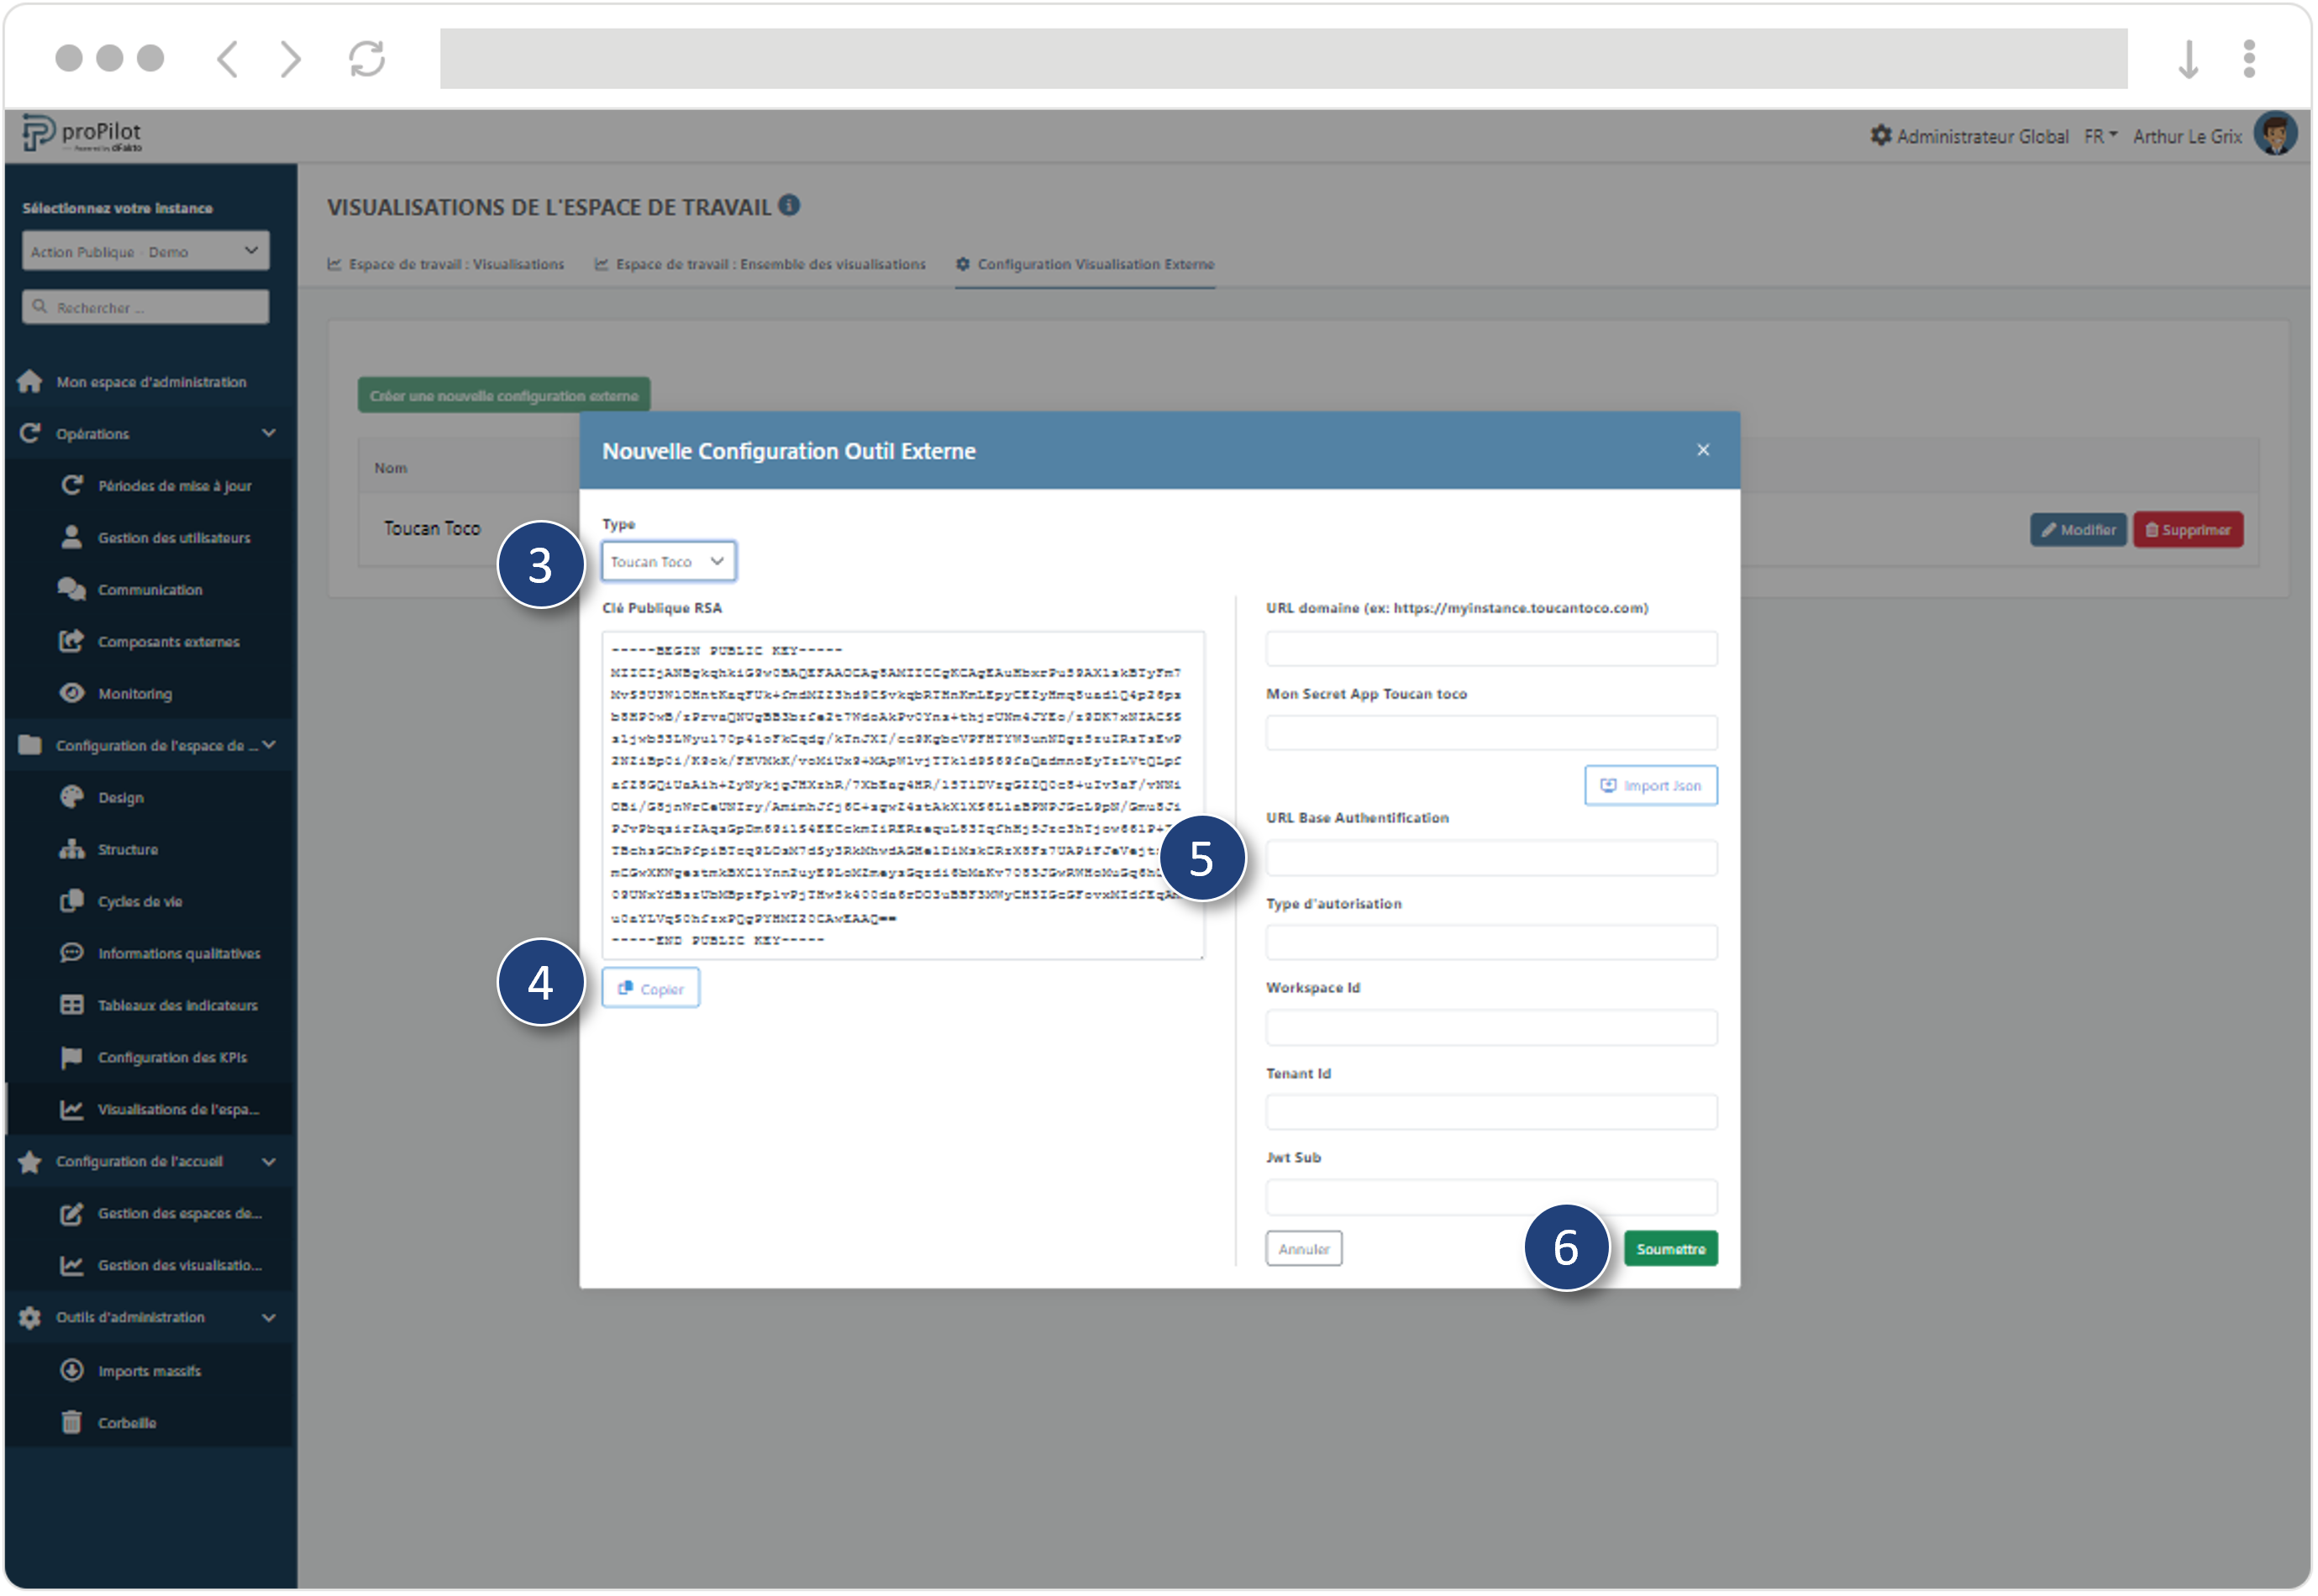The image size is (2318, 1596).
Task: Open Structure hierarchy icon item
Action: point(71,849)
